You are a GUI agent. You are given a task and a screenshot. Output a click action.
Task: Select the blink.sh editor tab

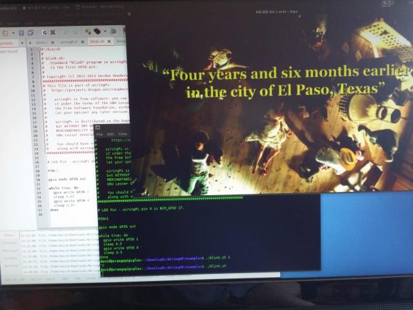[x=97, y=41]
